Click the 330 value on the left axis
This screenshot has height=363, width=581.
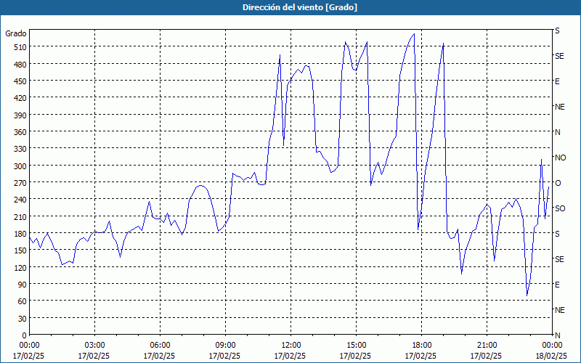point(20,149)
